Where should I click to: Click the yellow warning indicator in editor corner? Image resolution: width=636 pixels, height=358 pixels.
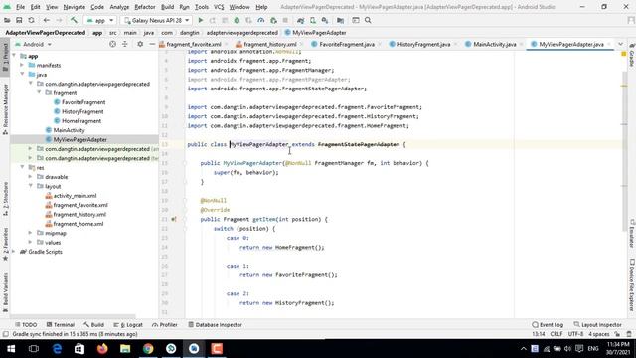coord(624,54)
